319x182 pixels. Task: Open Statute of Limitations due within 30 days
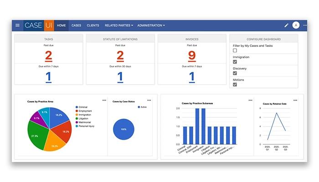click(120, 77)
